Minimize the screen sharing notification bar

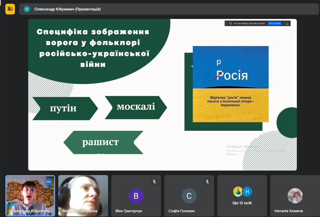(287, 23)
